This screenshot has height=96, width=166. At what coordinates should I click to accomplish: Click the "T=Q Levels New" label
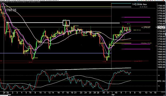coord(139,4)
